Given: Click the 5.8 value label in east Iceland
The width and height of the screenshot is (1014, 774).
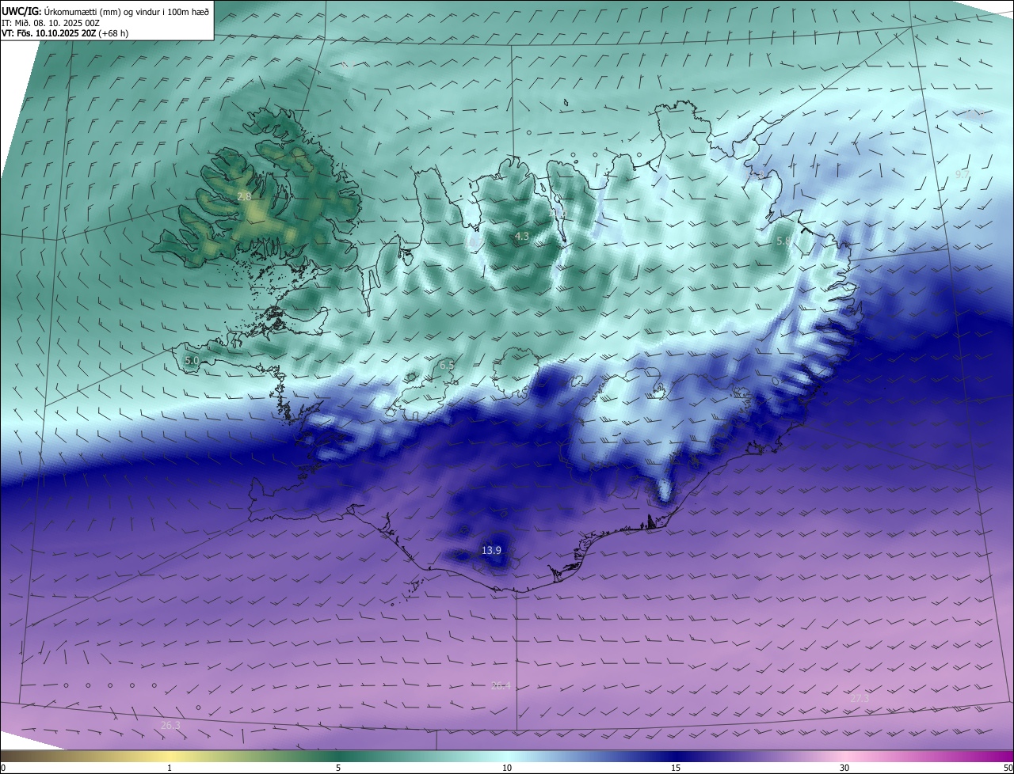Looking at the screenshot, I should point(783,241).
